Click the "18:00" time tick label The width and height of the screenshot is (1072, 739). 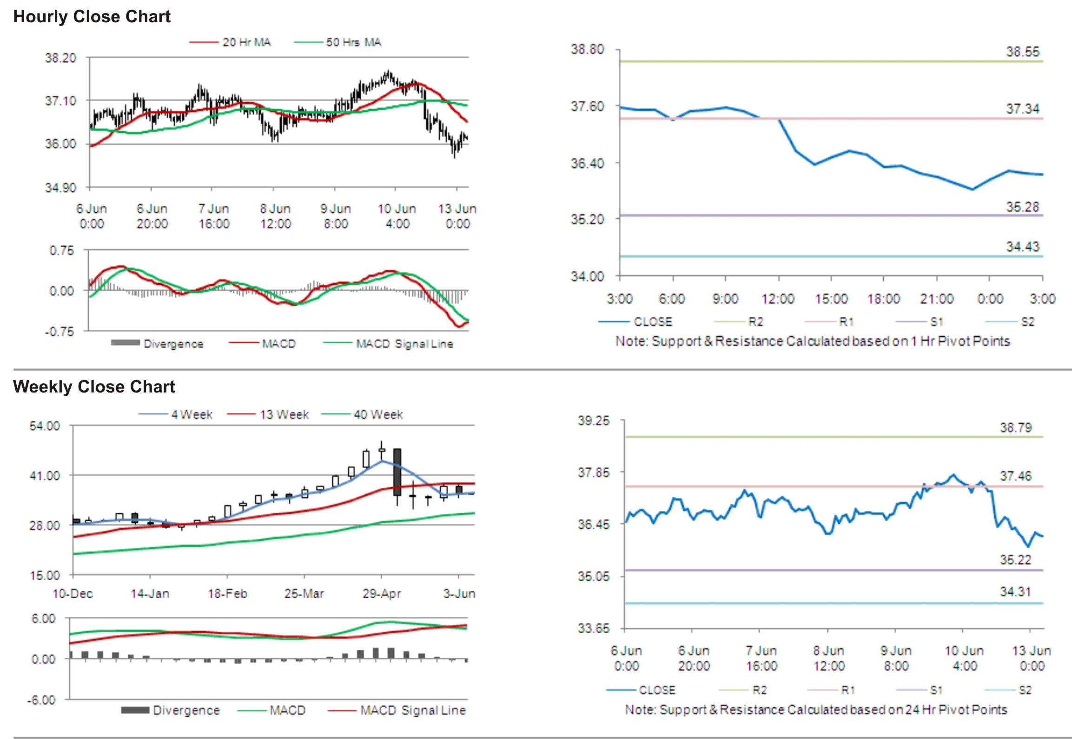click(884, 299)
